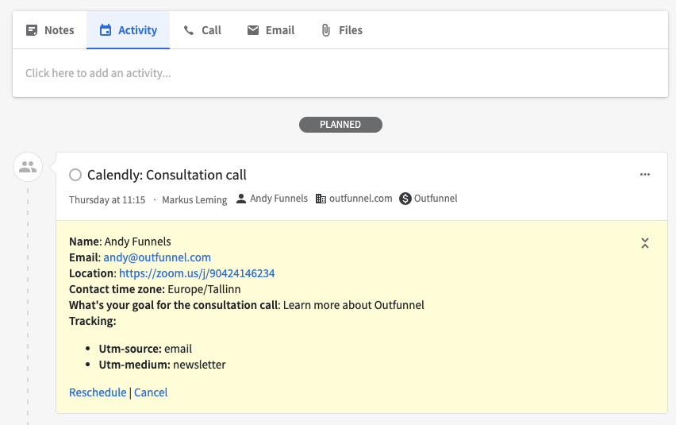Click the Cancel link
Viewport: 676px width, 425px height.
click(151, 392)
